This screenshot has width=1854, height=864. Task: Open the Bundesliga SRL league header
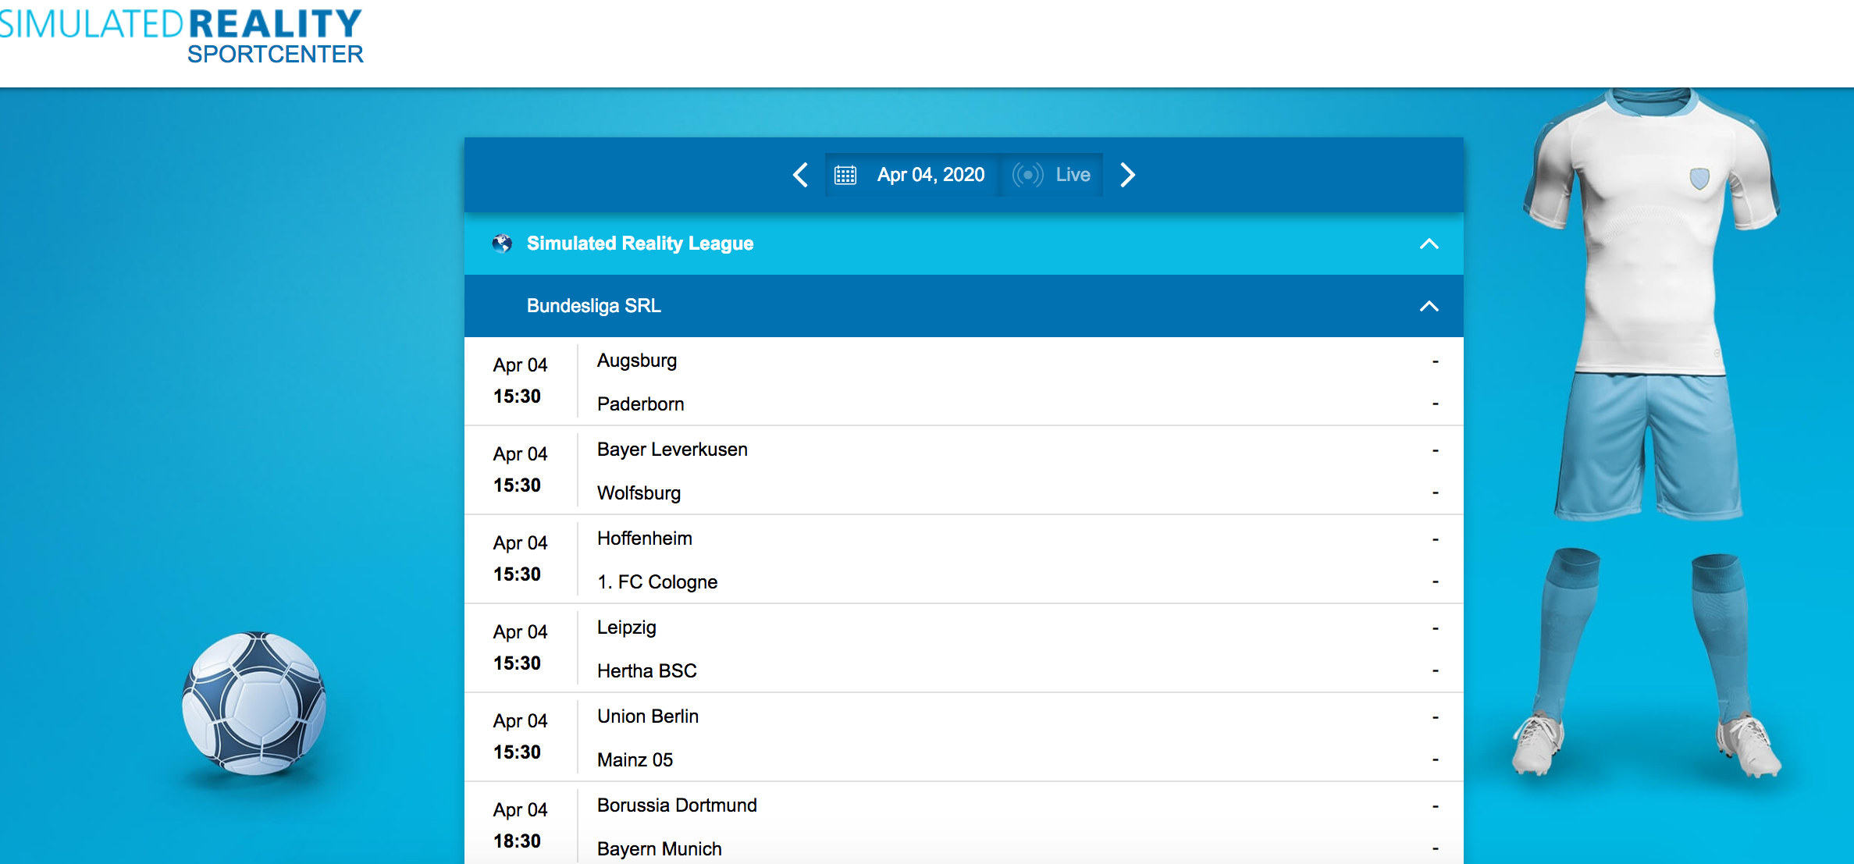tap(594, 306)
